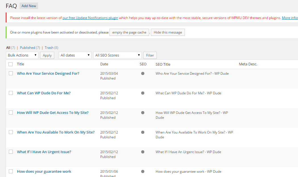Open the free Update Notifications plugin link

(90, 18)
